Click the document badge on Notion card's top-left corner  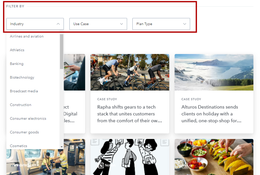(x=94, y=143)
